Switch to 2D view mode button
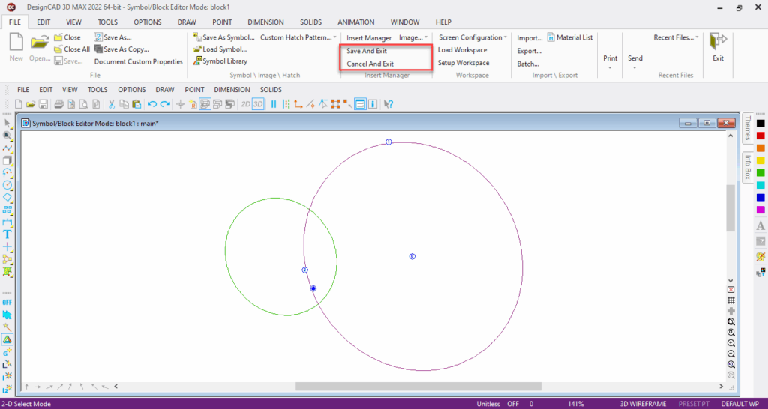Image resolution: width=768 pixels, height=409 pixels. (245, 104)
